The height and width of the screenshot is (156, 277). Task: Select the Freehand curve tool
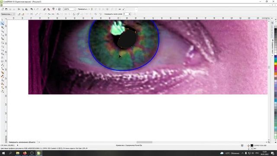2,35
